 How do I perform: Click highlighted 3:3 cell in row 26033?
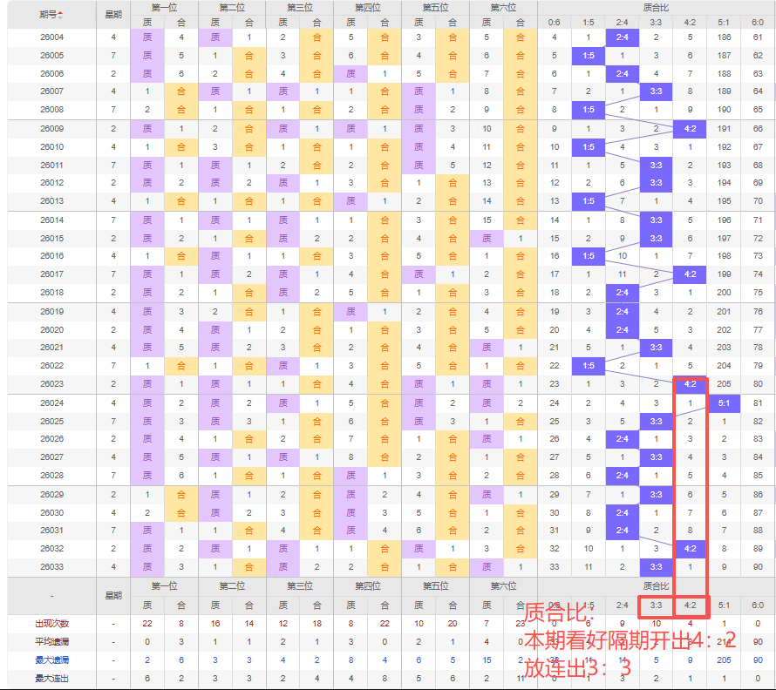point(656,567)
